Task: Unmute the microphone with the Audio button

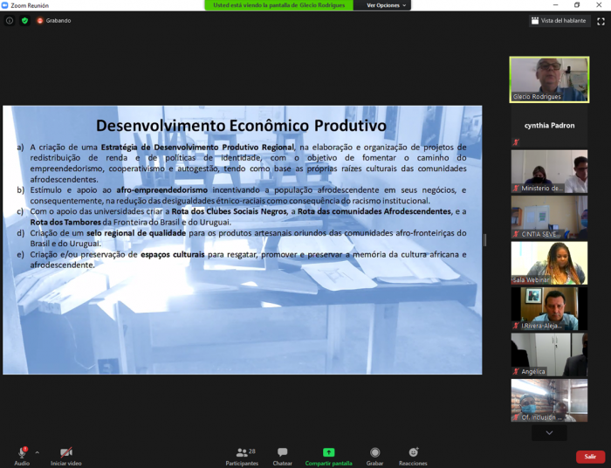Action: pos(22,453)
